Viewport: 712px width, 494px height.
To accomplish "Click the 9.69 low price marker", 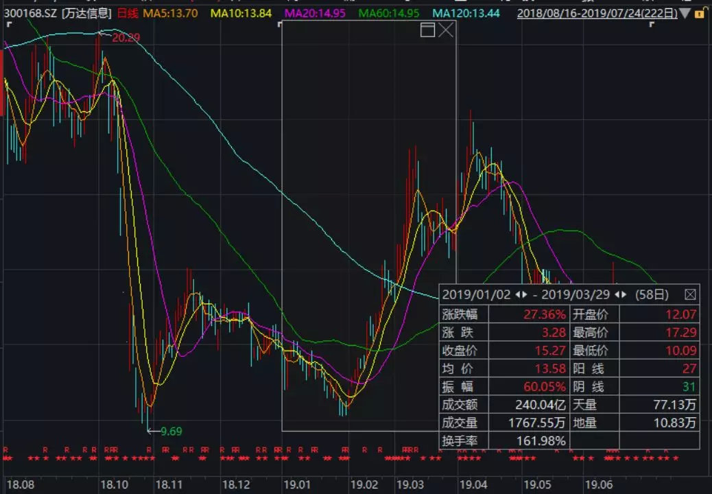I will click(172, 431).
